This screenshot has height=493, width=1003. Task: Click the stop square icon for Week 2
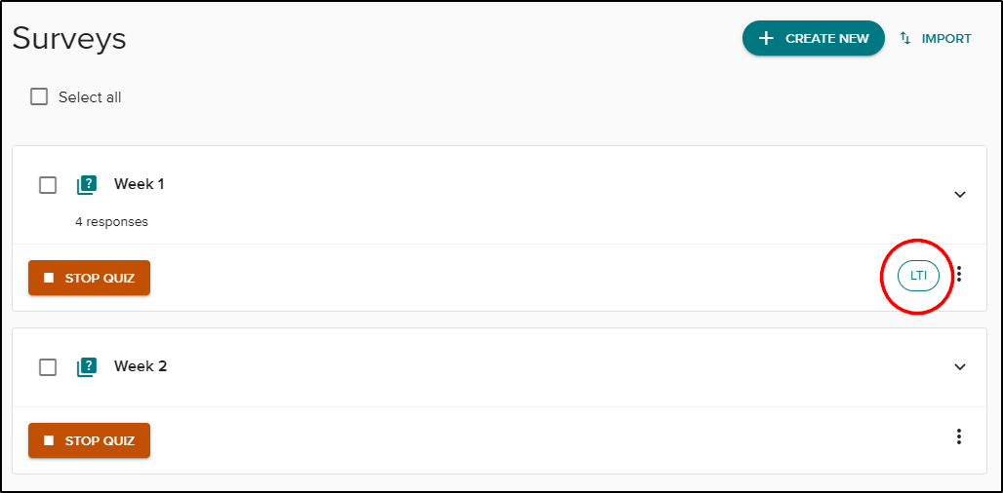(x=49, y=440)
